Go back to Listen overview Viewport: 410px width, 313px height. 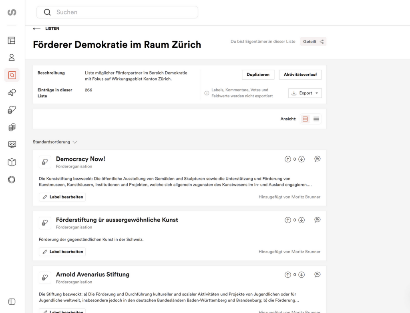[46, 29]
